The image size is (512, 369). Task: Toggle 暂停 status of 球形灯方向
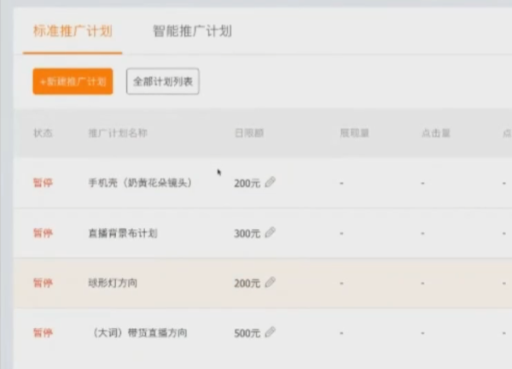coord(42,283)
